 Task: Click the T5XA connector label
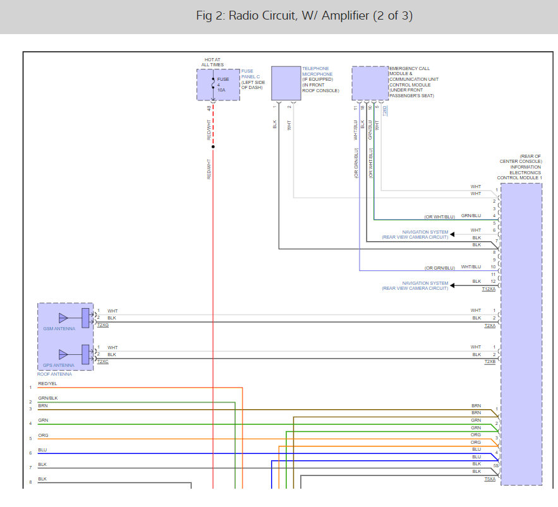pyautogui.click(x=490, y=480)
